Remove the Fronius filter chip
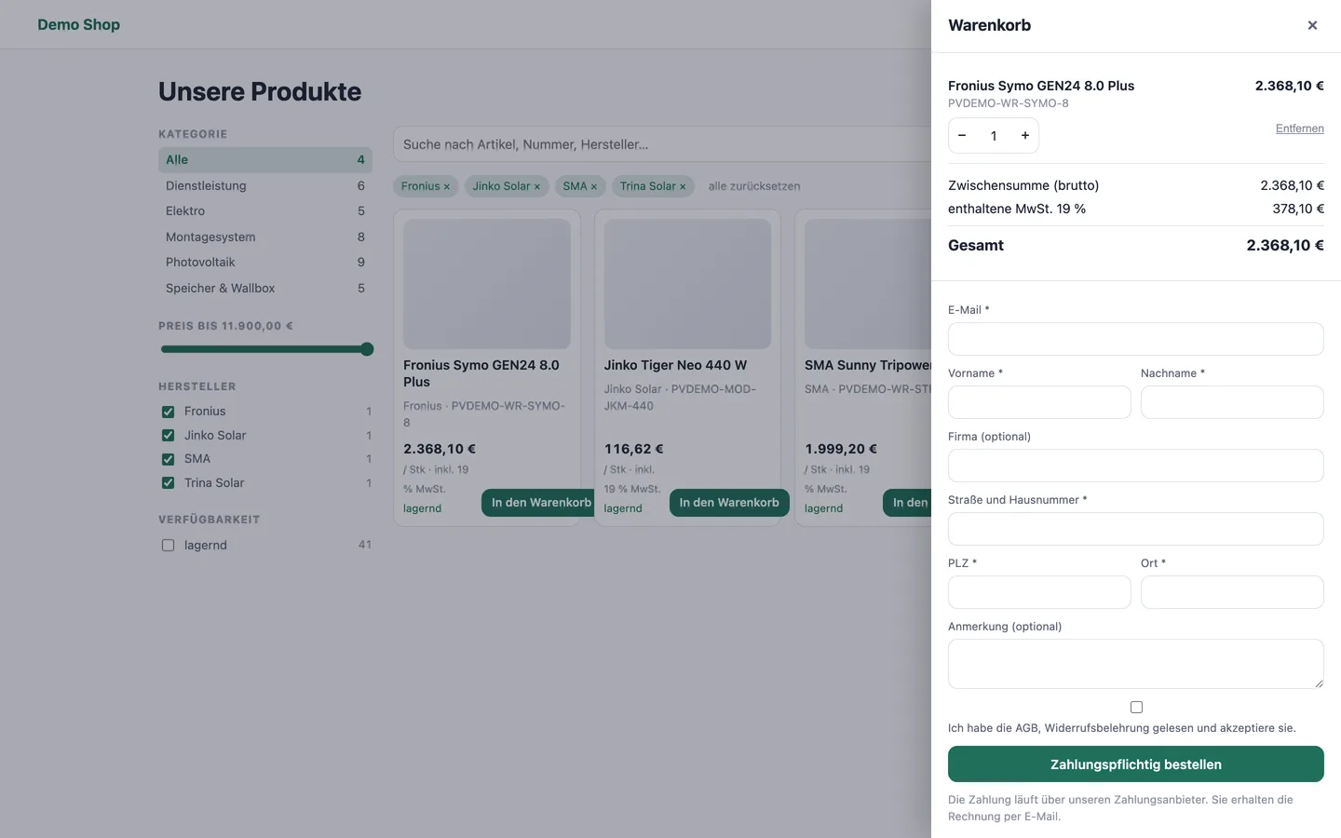The image size is (1341, 838). click(x=446, y=186)
